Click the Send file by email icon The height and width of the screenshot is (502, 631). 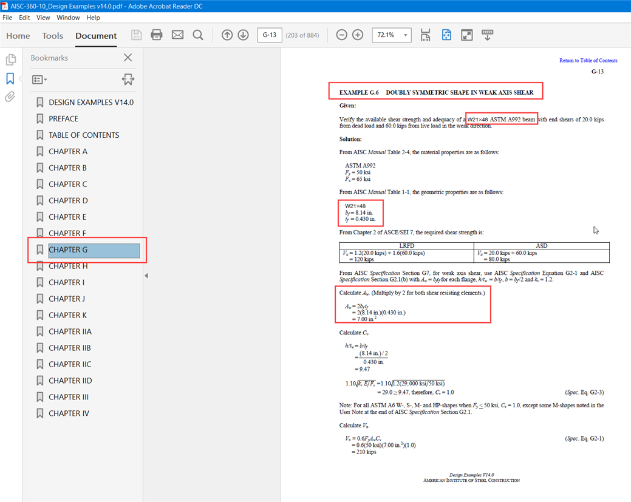(x=177, y=35)
